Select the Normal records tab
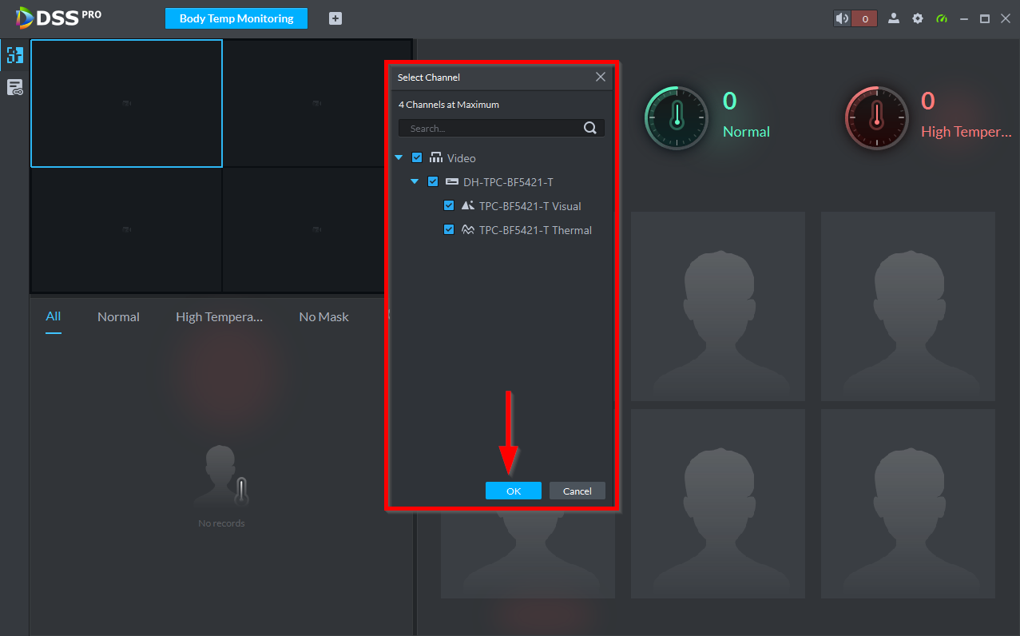Screen dimensions: 1020x636 click(118, 317)
